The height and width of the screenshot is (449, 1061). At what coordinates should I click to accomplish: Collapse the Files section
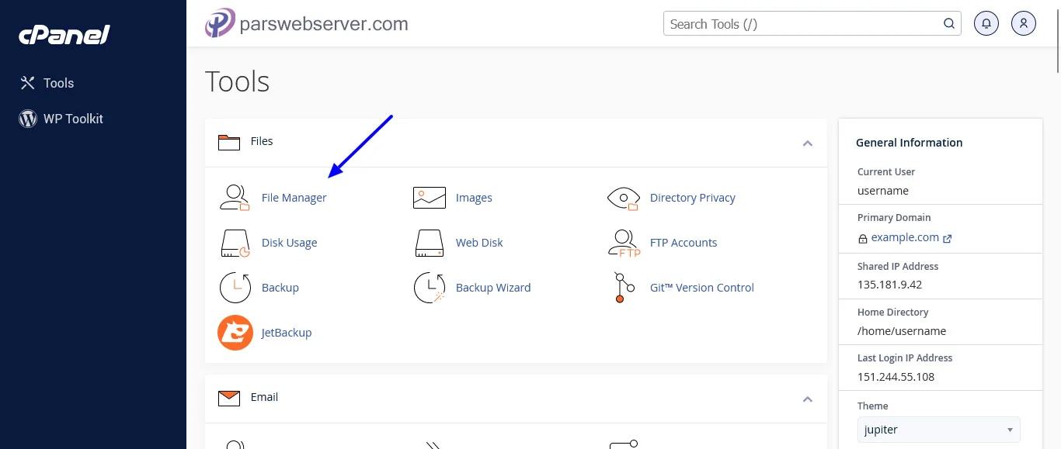pyautogui.click(x=807, y=143)
